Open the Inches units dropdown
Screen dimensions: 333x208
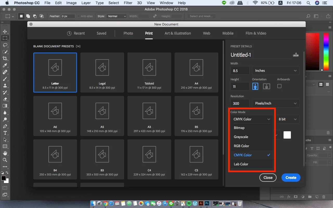click(276, 71)
